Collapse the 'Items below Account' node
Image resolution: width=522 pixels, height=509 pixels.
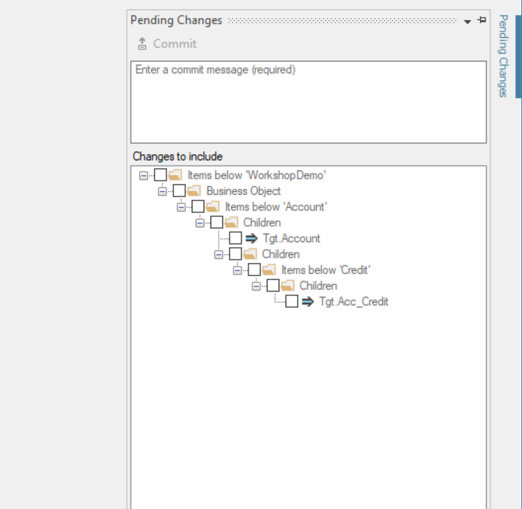coord(181,207)
